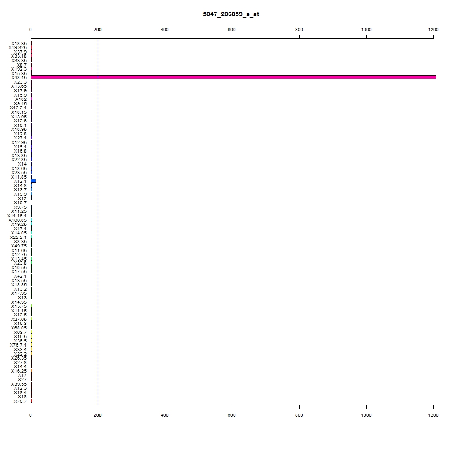Select the X27.65 label

18,319
